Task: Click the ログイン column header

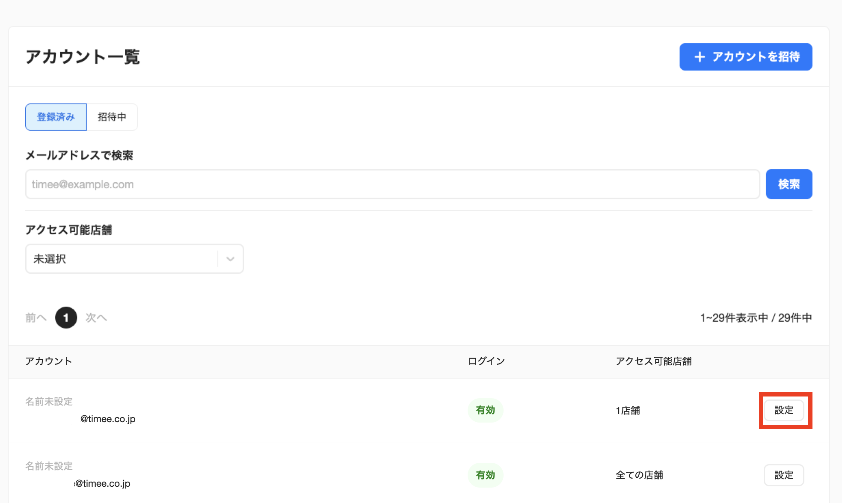Action: pyautogui.click(x=486, y=361)
